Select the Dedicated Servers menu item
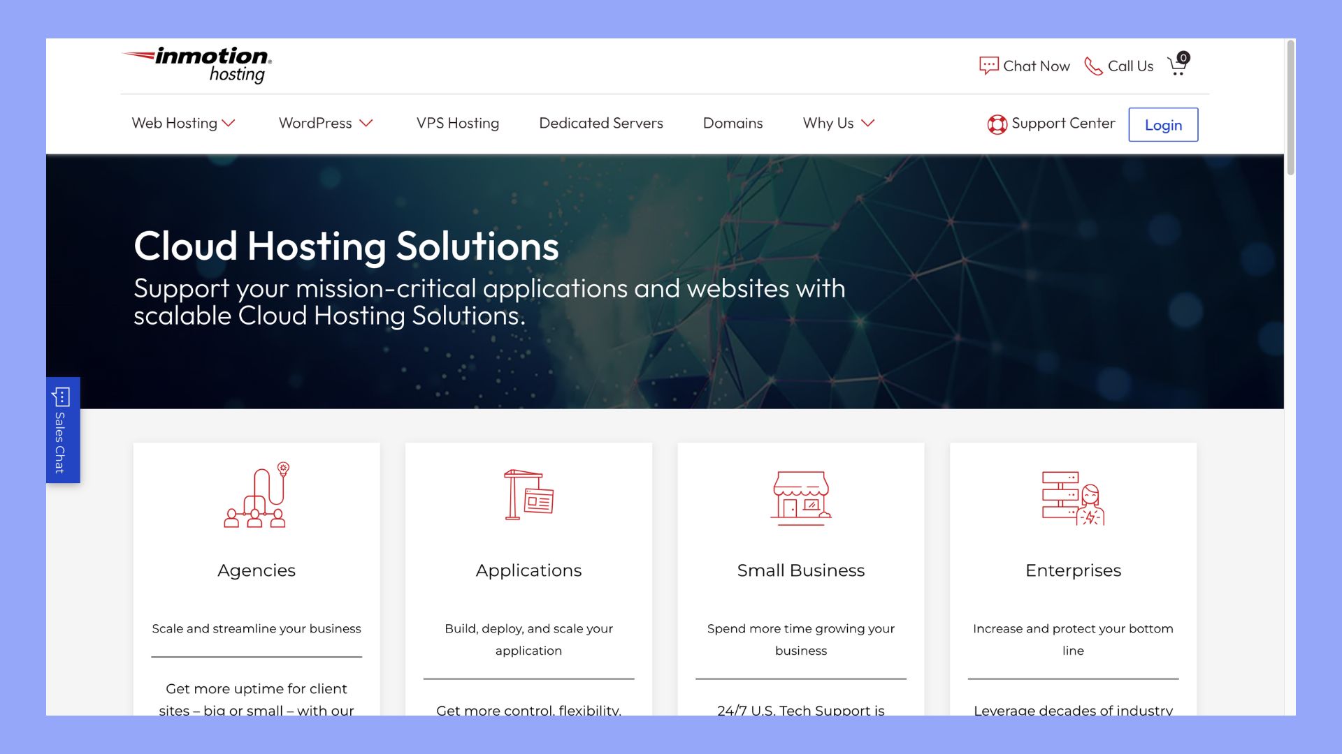The height and width of the screenshot is (754, 1342). coord(600,123)
